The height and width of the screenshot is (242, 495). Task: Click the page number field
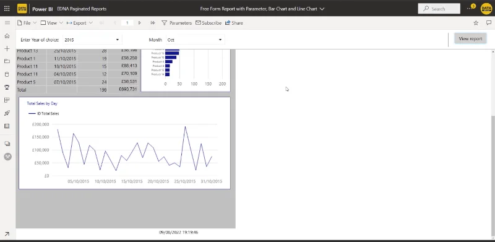127,23
